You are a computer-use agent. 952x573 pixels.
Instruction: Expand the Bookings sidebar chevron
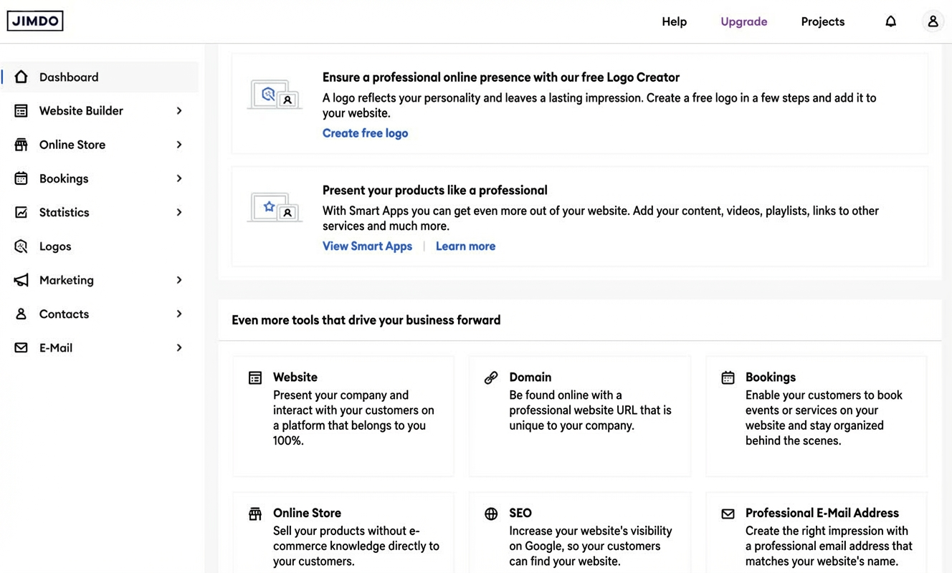[179, 178]
